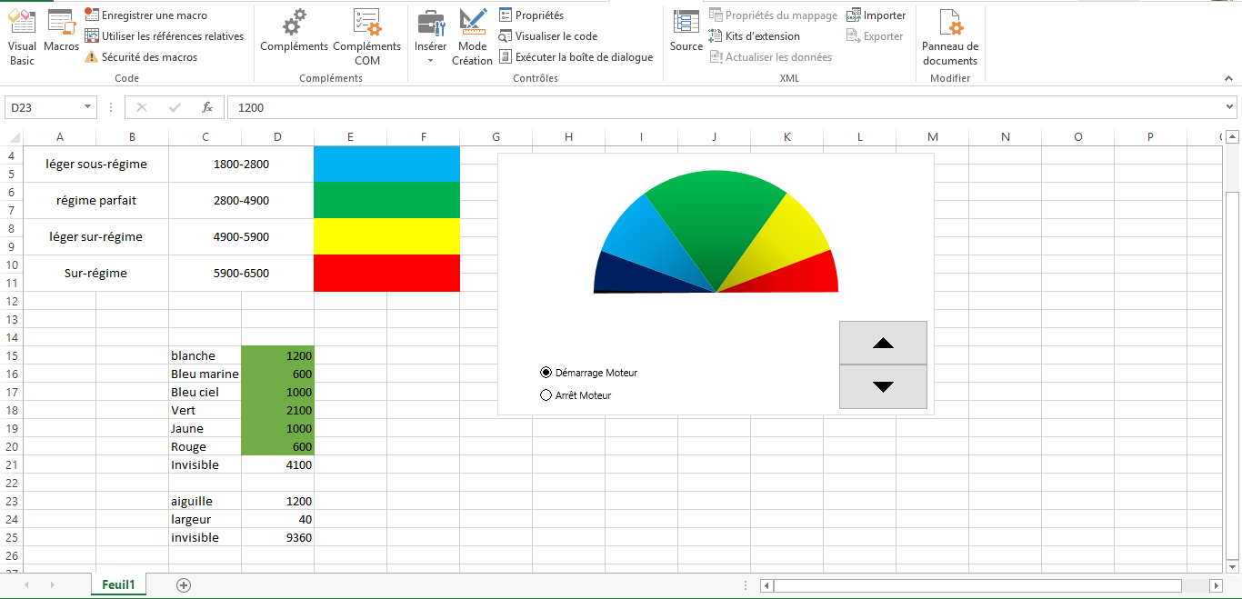
Task: Open control Propriétés
Action: 532,15
